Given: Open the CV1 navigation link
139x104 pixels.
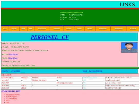Looking at the screenshot, I should (5, 29).
